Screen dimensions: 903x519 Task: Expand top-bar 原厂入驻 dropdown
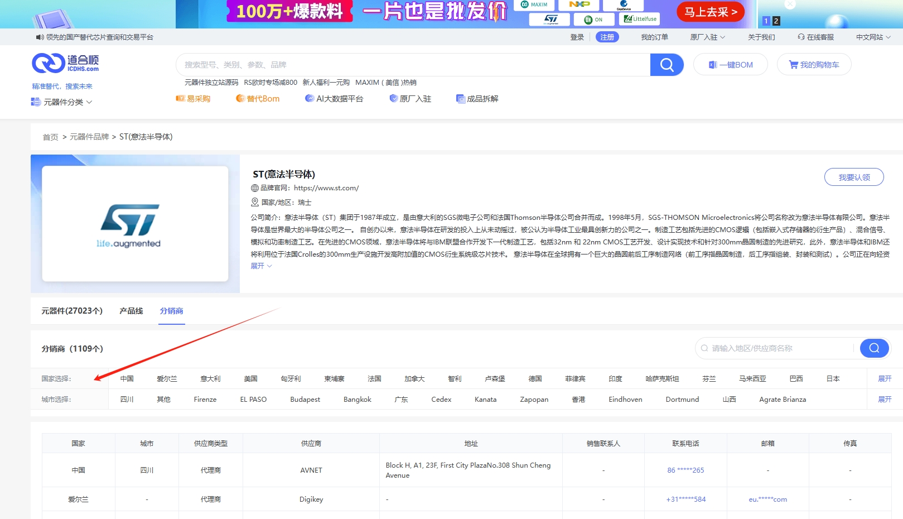(708, 37)
